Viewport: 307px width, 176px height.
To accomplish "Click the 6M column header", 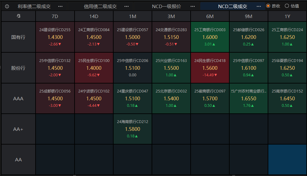I will [210, 16].
